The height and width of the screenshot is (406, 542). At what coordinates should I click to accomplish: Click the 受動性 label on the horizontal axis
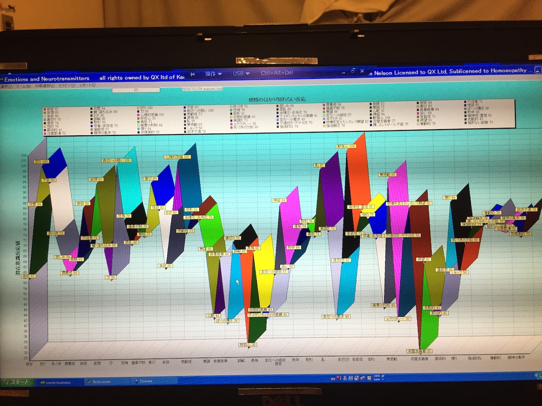pos(187,362)
